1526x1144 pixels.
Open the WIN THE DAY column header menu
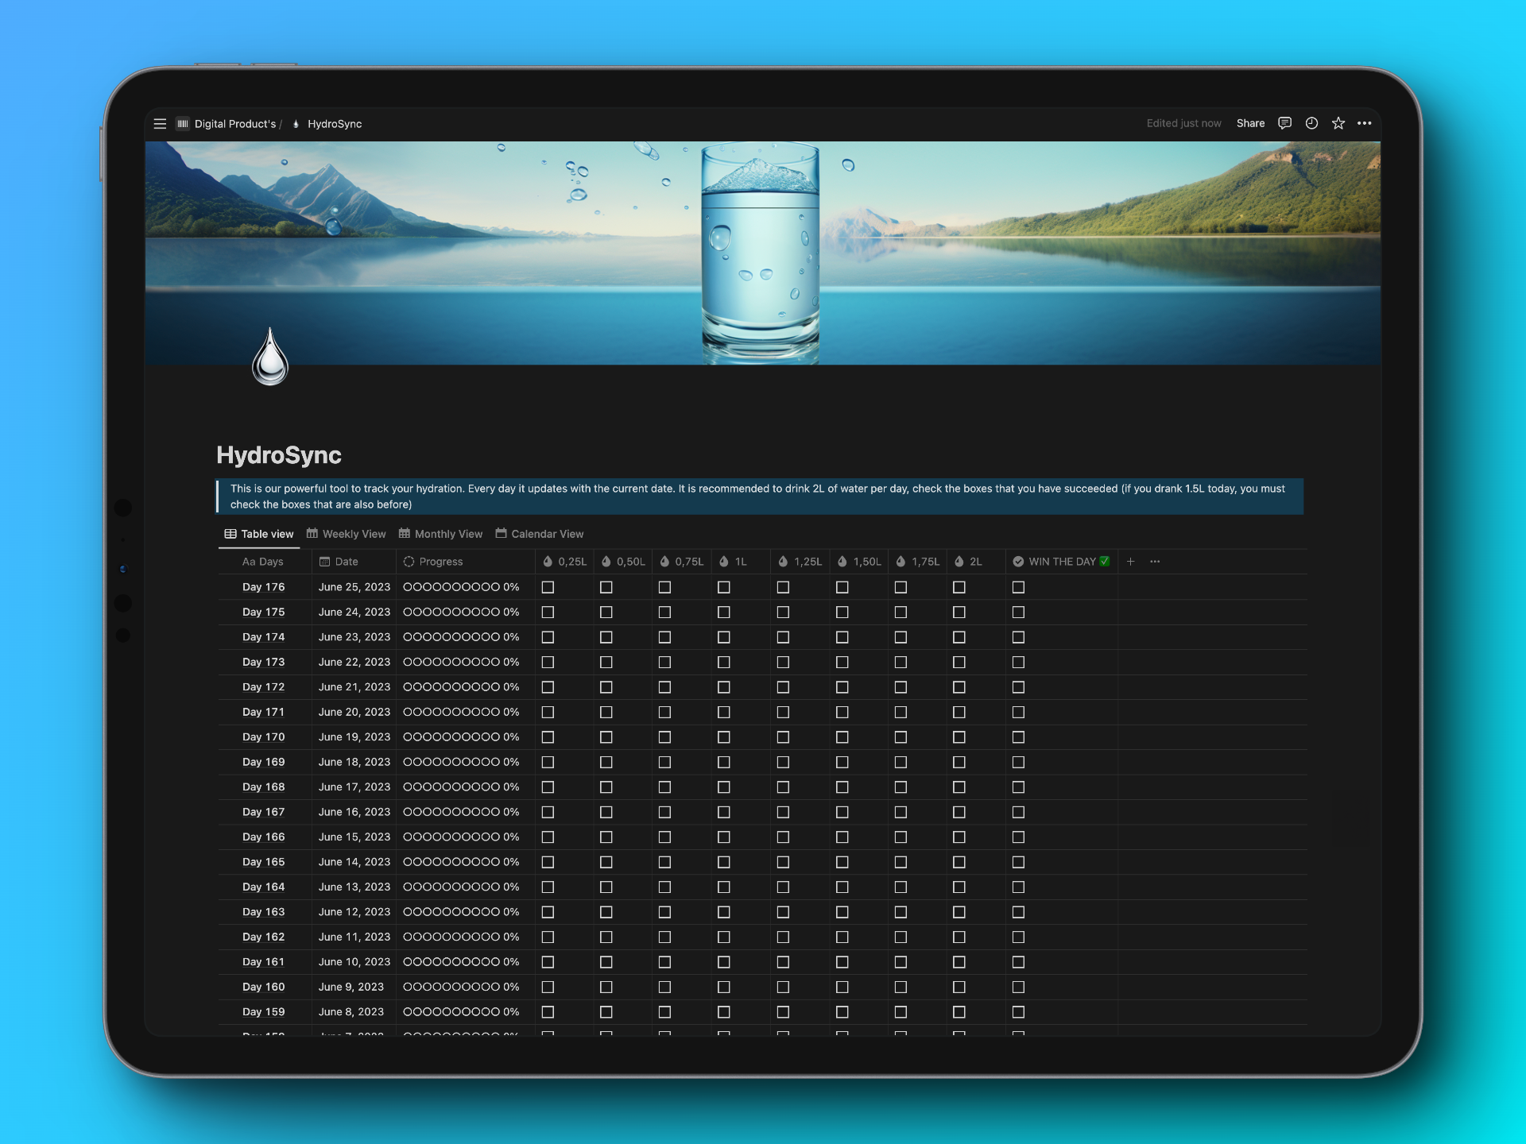[x=1061, y=562]
